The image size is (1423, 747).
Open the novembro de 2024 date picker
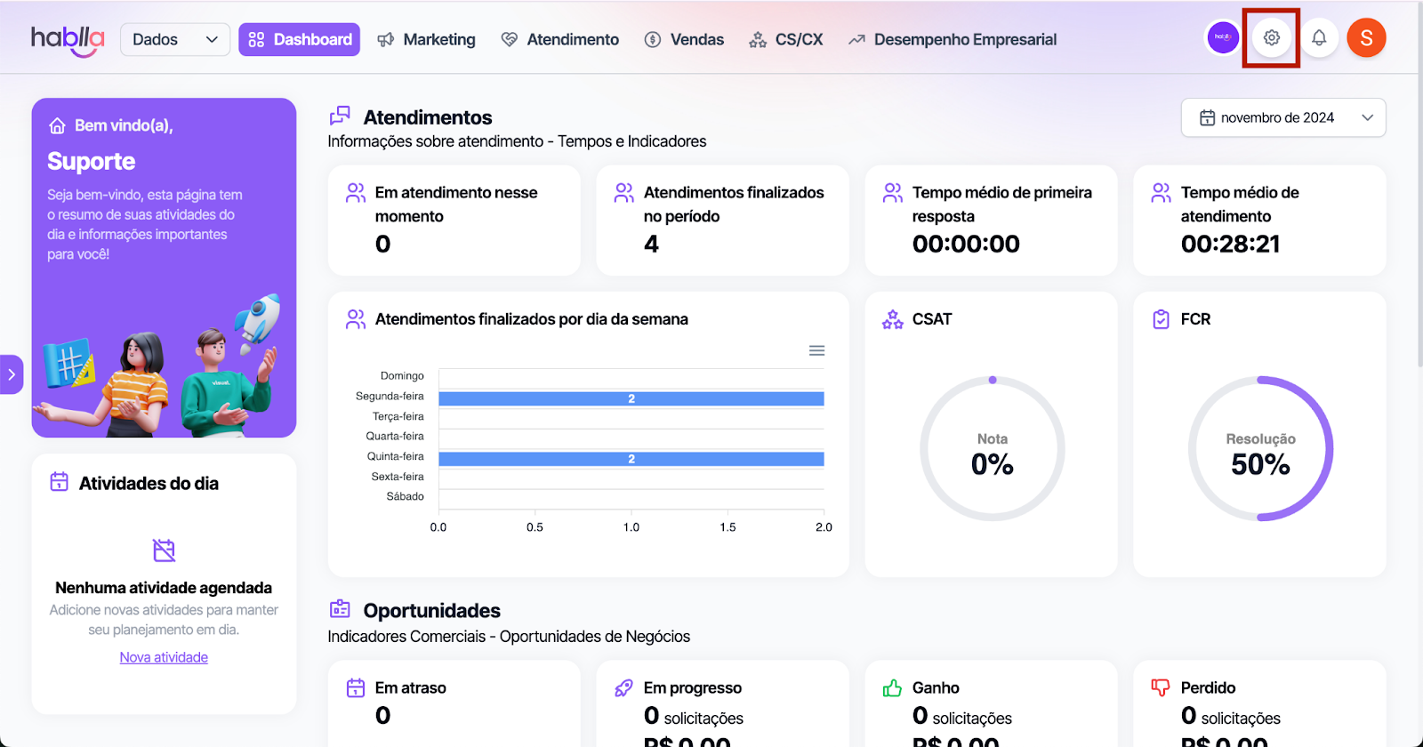[1282, 117]
